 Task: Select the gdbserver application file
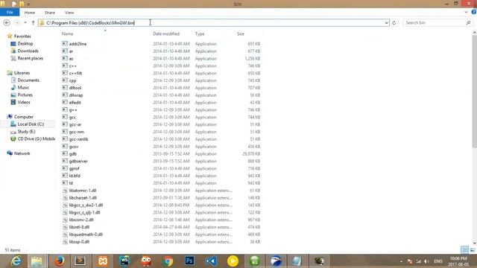pos(78,161)
